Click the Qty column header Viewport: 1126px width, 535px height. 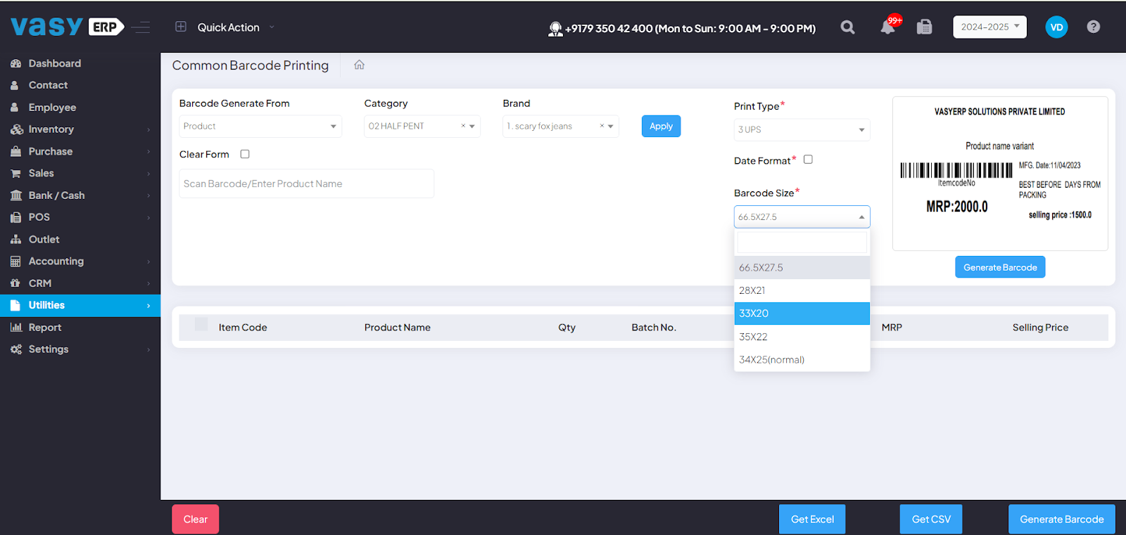coord(567,328)
